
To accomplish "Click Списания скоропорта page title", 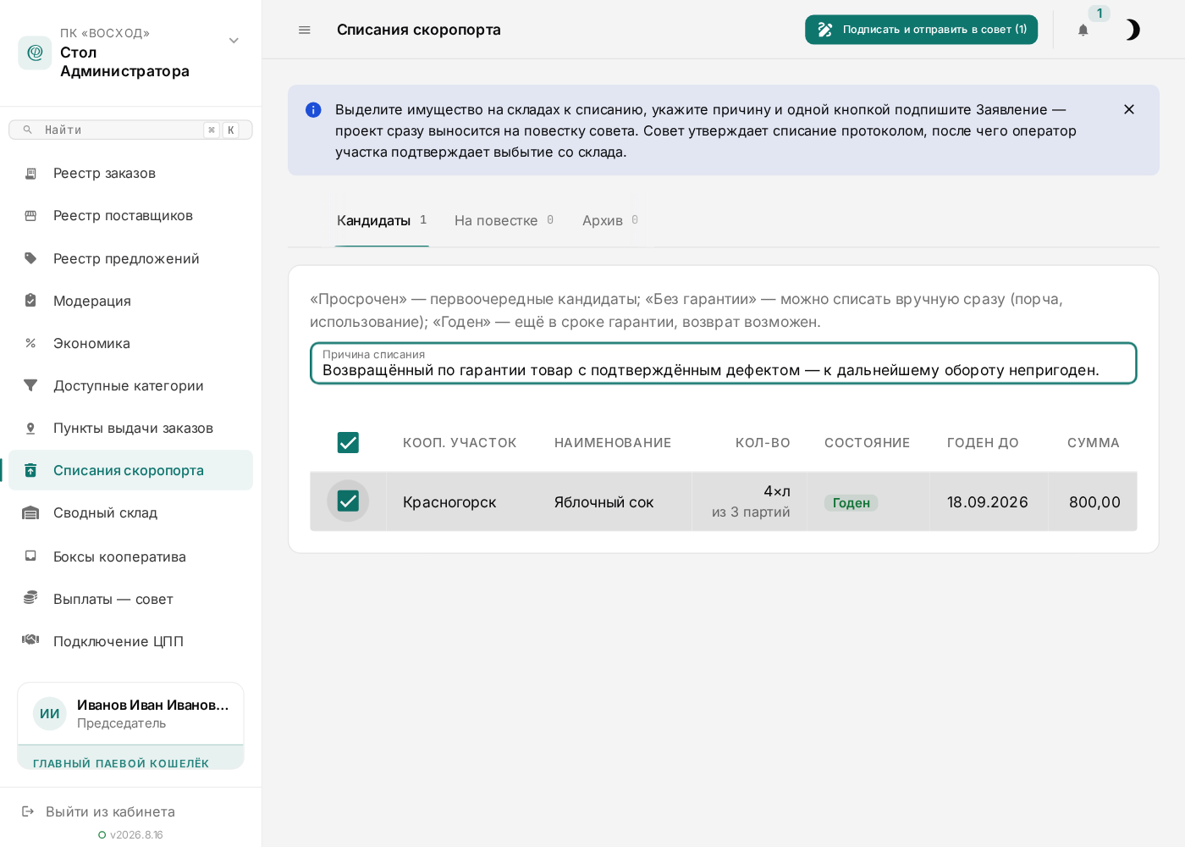I will pyautogui.click(x=419, y=30).
